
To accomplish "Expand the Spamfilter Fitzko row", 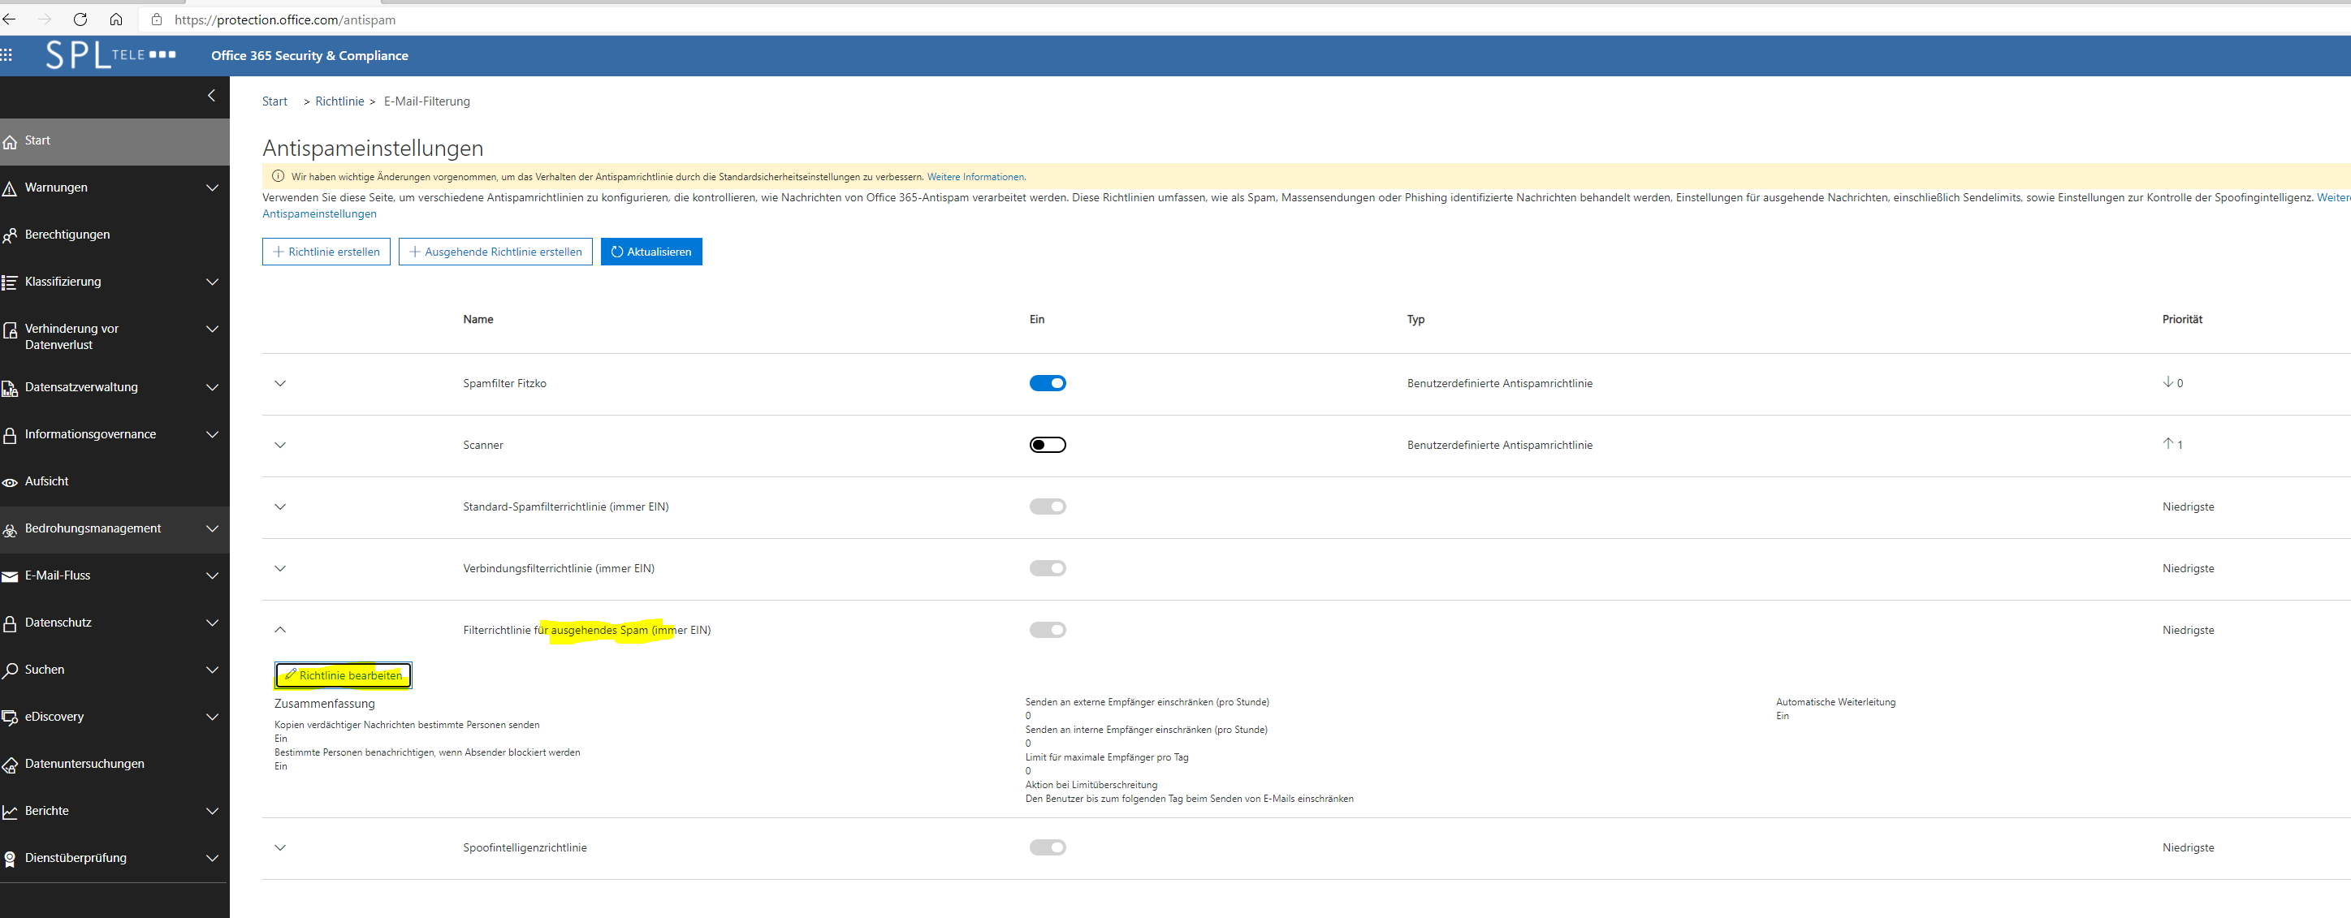I will 280,383.
